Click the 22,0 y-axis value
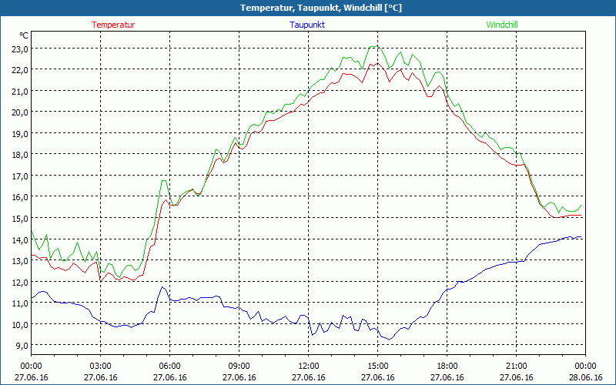 [20, 70]
